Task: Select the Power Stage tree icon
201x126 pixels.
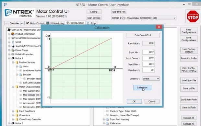Action: pos(13,50)
